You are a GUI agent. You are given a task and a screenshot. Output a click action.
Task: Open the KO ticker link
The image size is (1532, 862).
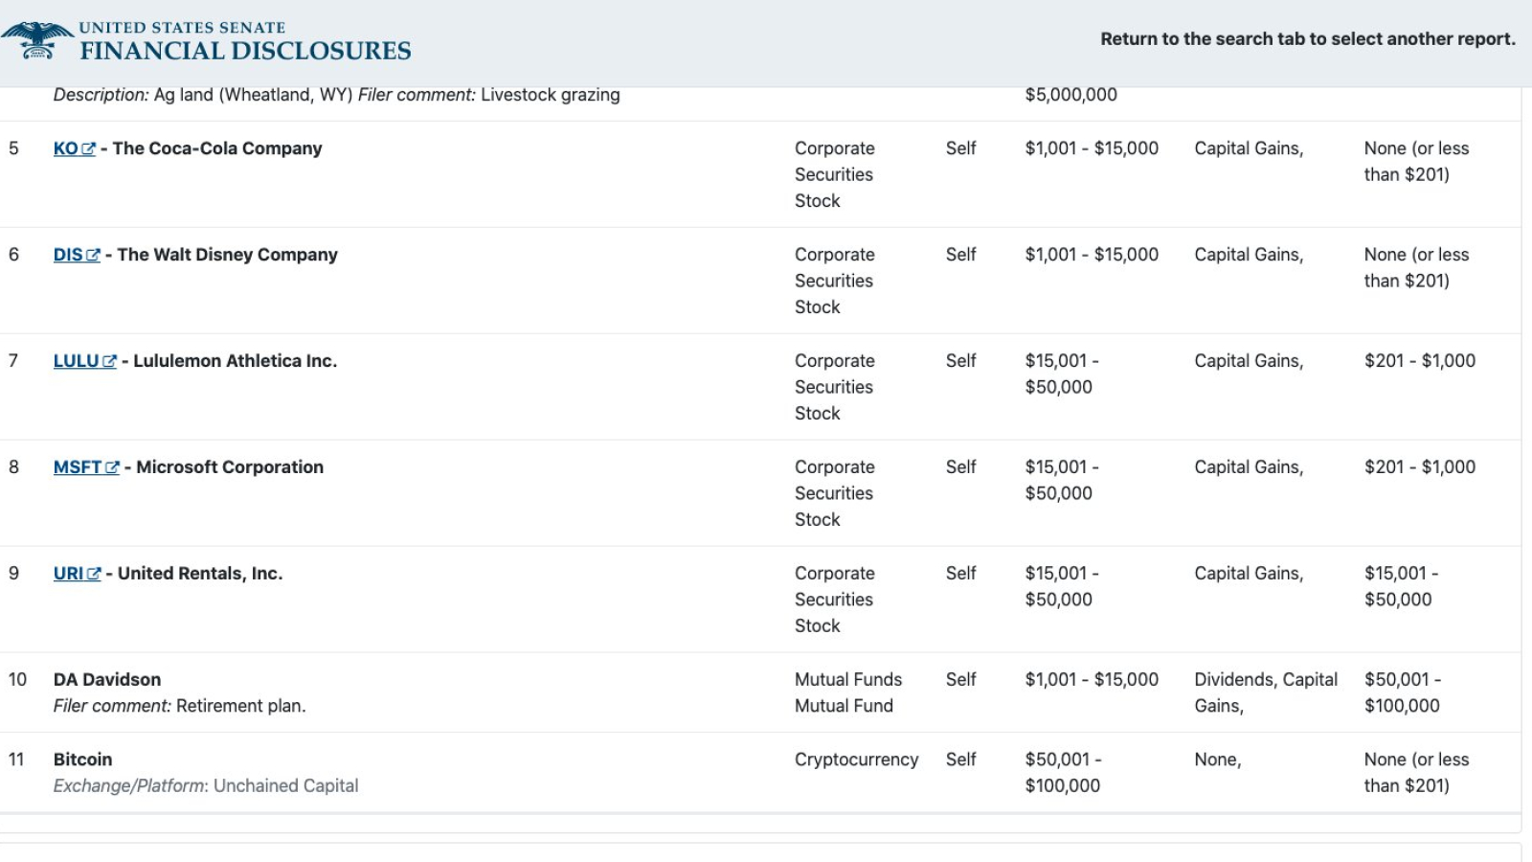tap(65, 148)
